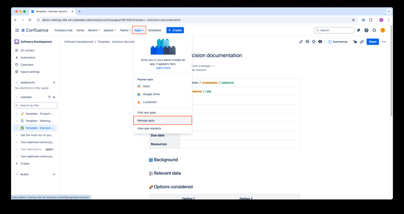Click the Search by title field
This screenshot has height=214, width=404.
click(37, 105)
